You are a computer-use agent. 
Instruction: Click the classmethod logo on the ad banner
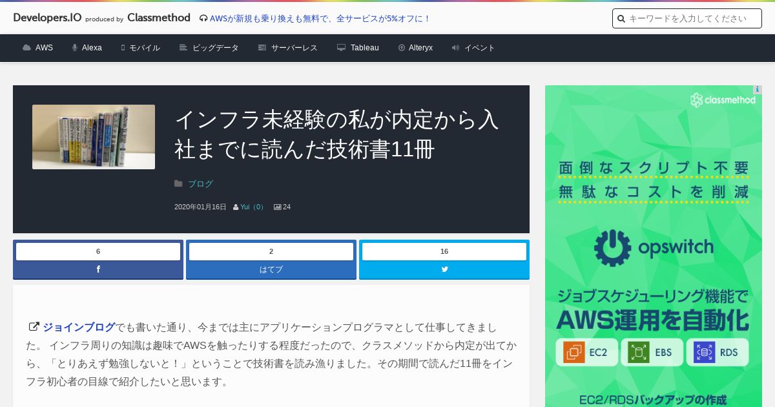[723, 100]
